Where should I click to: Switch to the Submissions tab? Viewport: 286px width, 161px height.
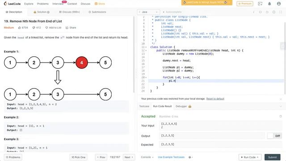tap(97, 12)
